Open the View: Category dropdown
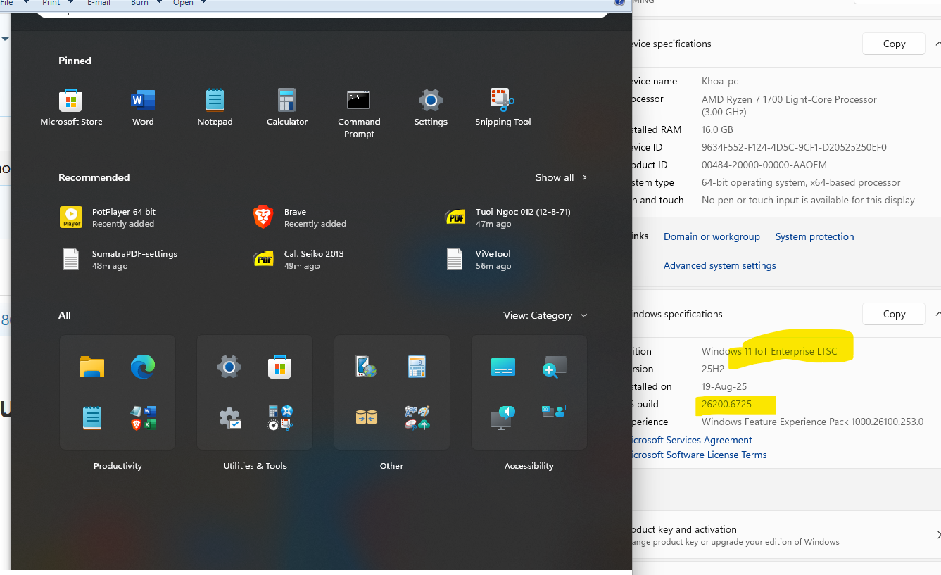The image size is (941, 575). pos(545,315)
